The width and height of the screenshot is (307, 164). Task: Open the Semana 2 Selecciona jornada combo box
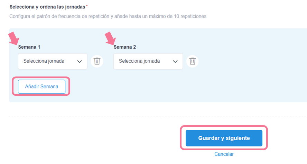click(148, 61)
